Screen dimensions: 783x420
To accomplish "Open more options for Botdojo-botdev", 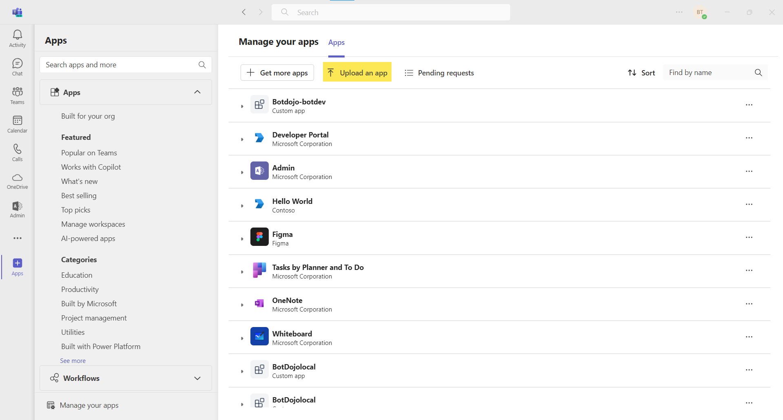I will click(749, 105).
